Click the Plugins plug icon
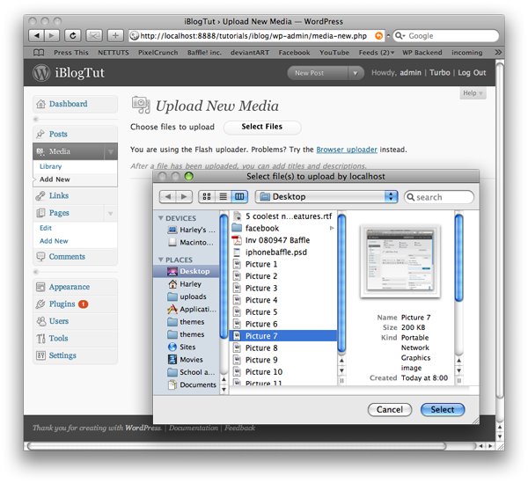528x483 pixels. (x=40, y=304)
